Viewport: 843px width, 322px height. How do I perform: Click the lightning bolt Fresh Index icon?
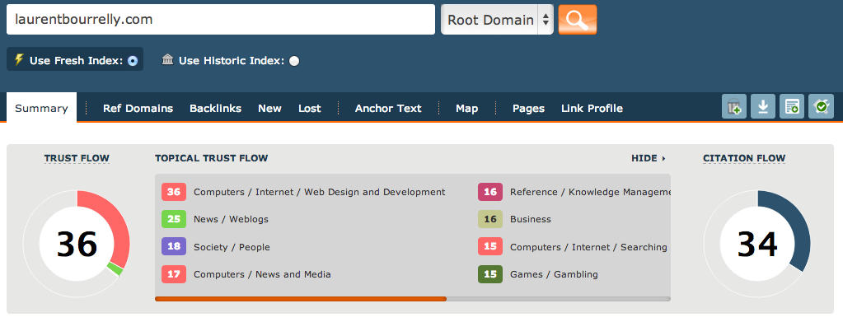(19, 59)
